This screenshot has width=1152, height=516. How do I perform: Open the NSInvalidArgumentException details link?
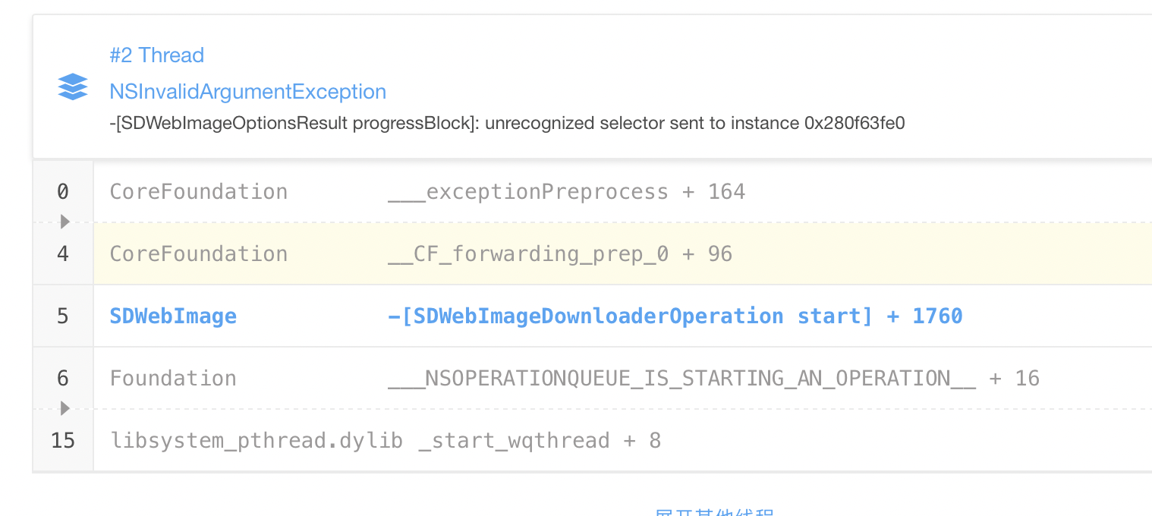click(247, 91)
